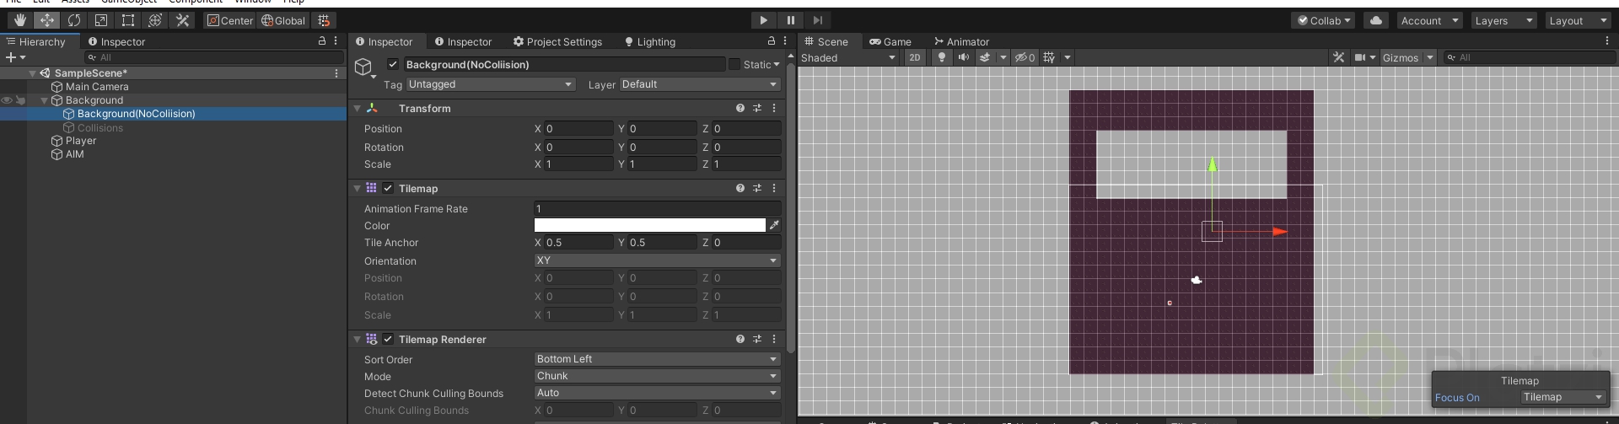Toggle Background picking hand icon
This screenshot has height=424, width=1619.
click(x=20, y=100)
